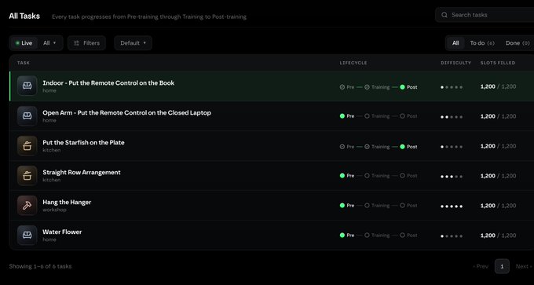
Task: Click the sofa icon for Indoor Remote Control task
Action: [x=27, y=86]
